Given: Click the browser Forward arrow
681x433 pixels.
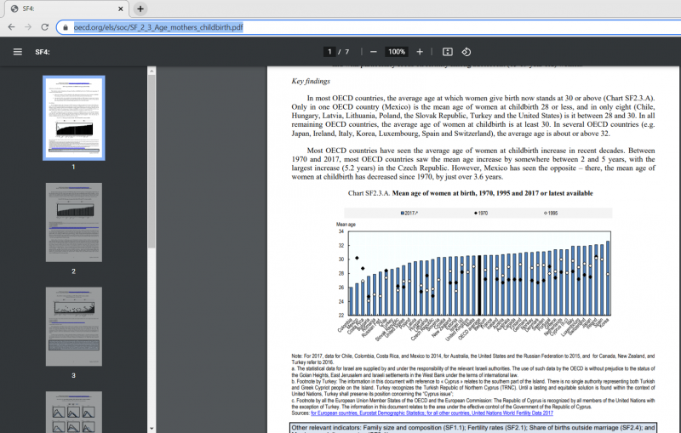Looking at the screenshot, I should coord(28,27).
